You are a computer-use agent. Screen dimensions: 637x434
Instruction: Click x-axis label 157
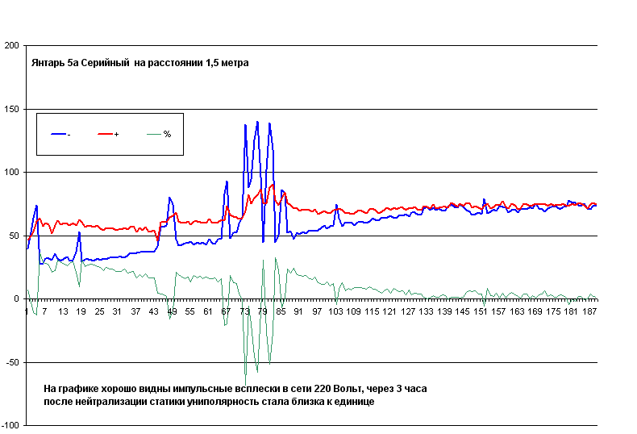pos(498,311)
